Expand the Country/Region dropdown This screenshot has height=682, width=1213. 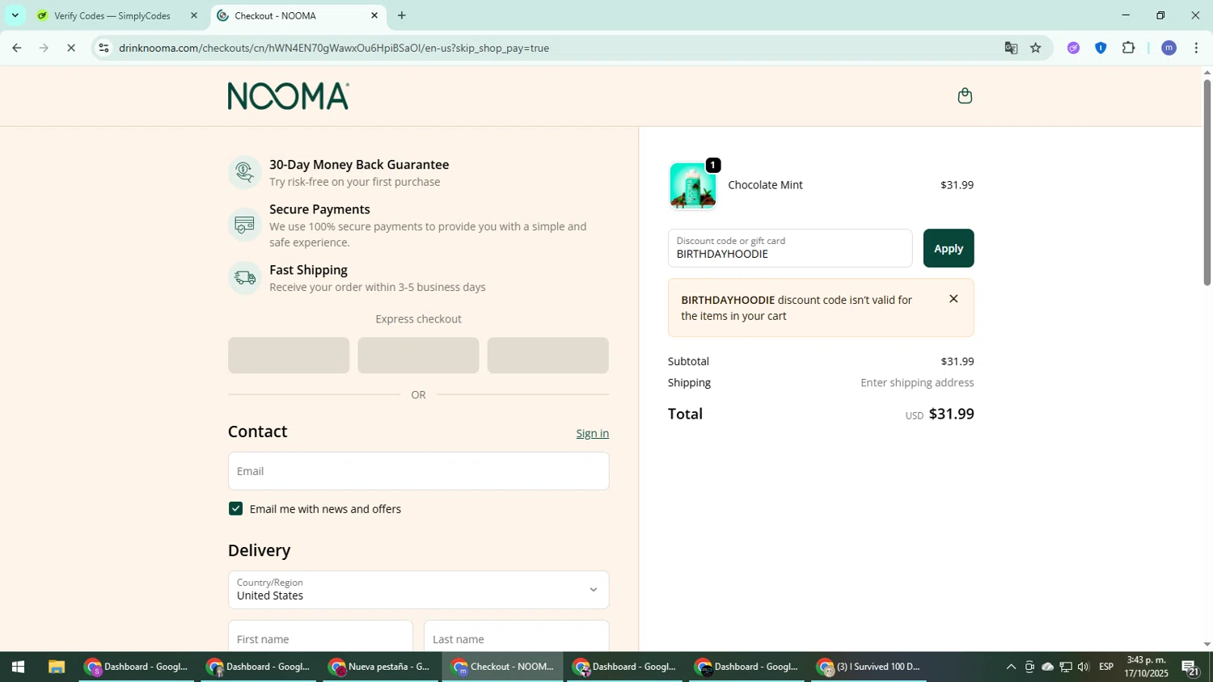click(x=418, y=590)
